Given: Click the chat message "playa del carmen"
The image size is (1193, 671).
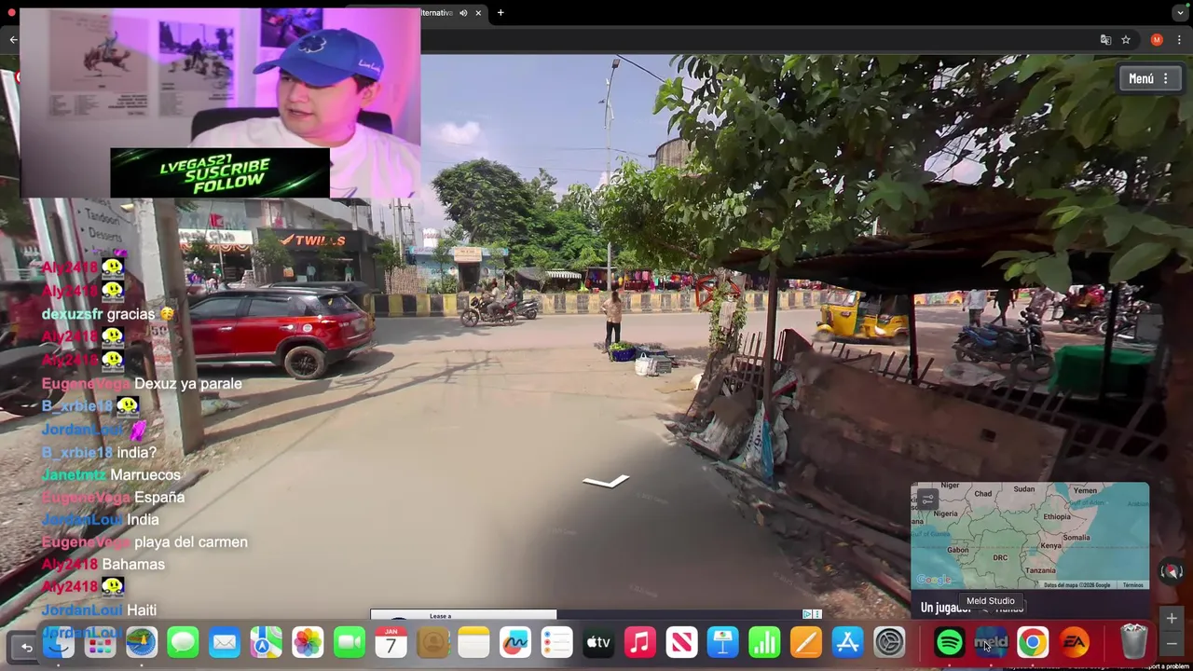Looking at the screenshot, I should pyautogui.click(x=191, y=542).
